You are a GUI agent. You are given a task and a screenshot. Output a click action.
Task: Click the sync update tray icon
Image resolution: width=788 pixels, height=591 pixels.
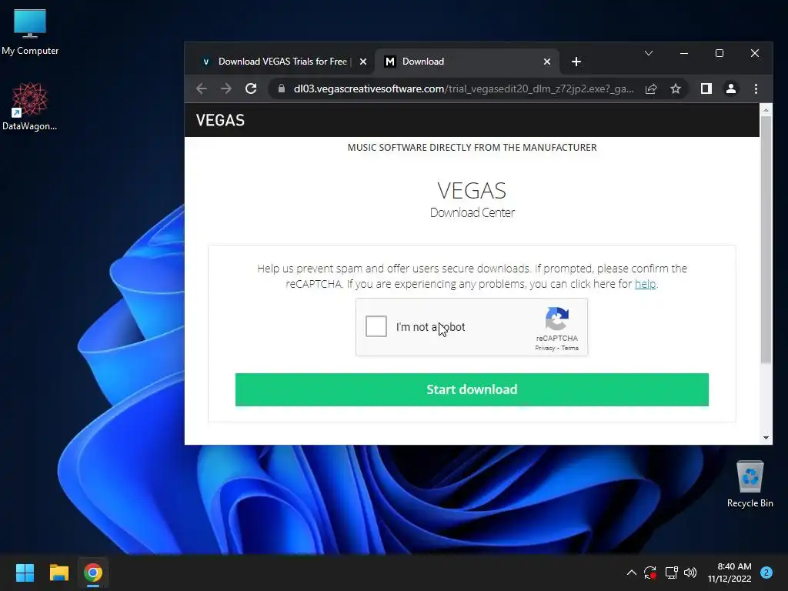click(650, 573)
